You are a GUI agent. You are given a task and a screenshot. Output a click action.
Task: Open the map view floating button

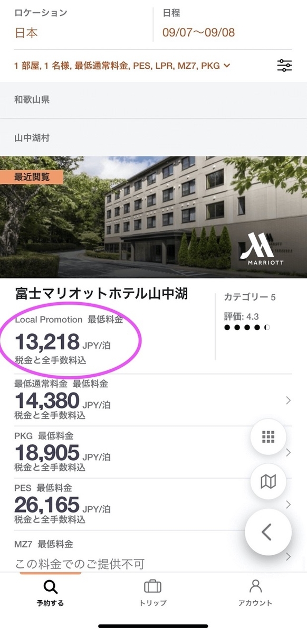pos(268,481)
